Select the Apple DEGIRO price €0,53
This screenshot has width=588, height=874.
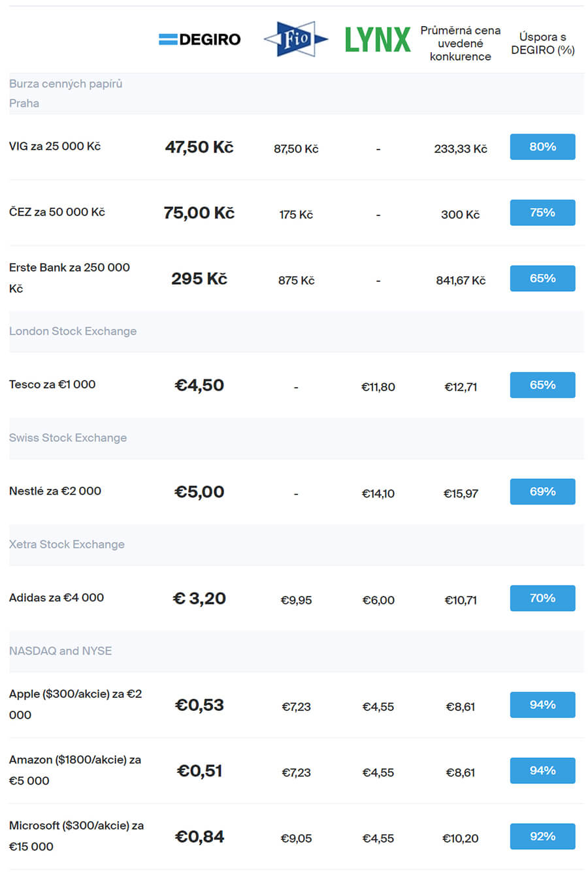(199, 705)
